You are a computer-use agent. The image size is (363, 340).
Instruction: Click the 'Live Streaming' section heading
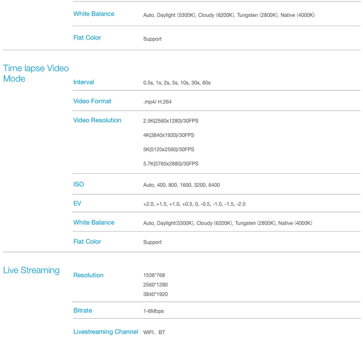click(31, 270)
